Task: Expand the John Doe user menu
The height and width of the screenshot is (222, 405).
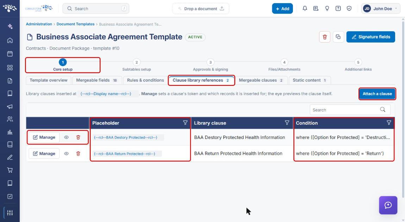Action: click(381, 8)
